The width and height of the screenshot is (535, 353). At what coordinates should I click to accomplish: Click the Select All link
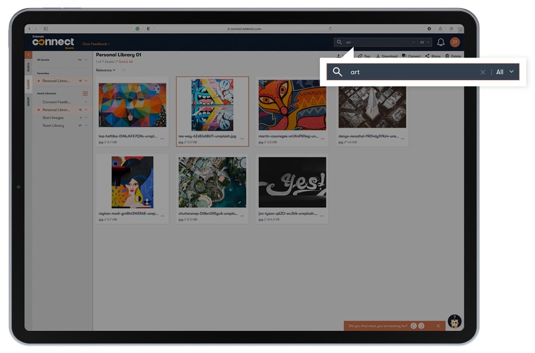125,62
